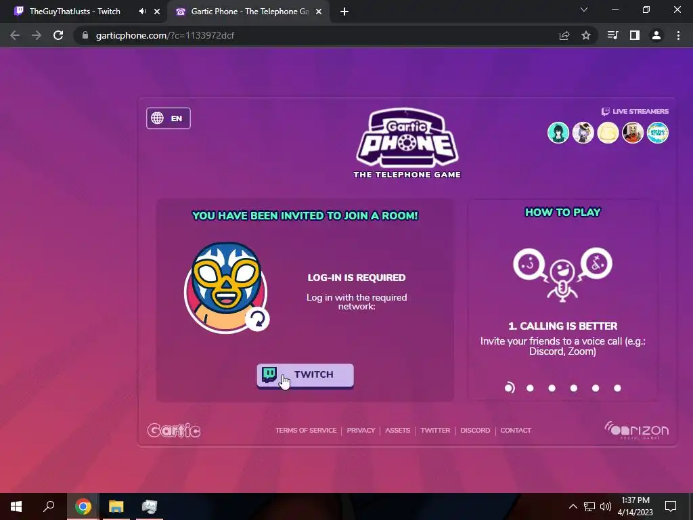Screen dimensions: 693x520
Task: Open a new browser tab
Action: click(344, 12)
